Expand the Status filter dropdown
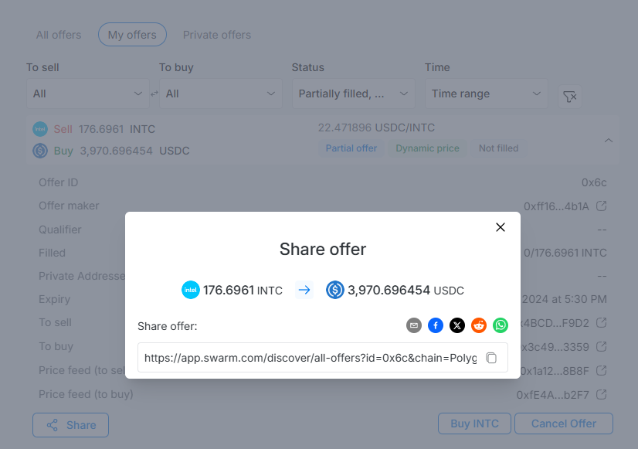Screen dimensions: 638x449 coord(354,94)
